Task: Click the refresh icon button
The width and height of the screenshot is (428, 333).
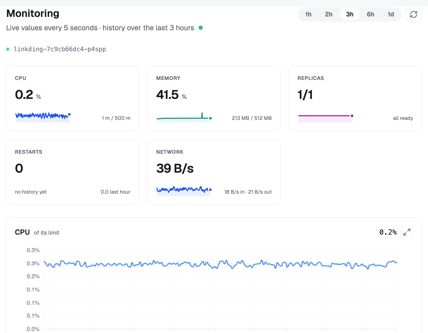Action: [413, 14]
